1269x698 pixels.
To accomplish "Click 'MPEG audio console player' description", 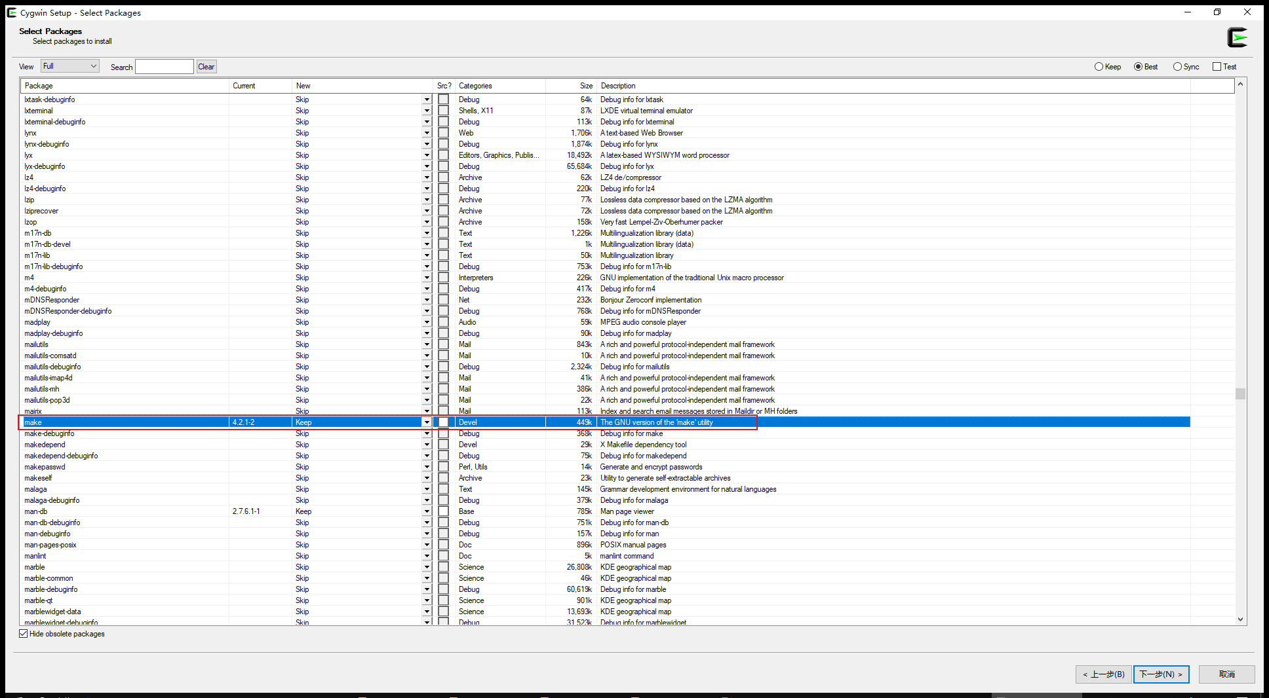I will click(643, 322).
